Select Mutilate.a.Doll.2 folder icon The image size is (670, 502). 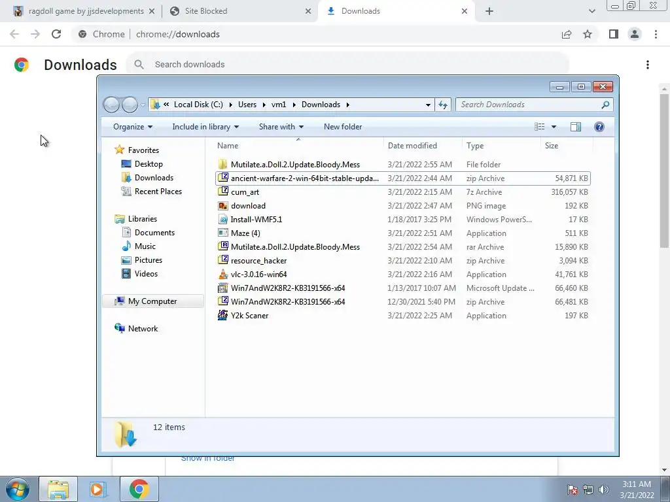(222, 164)
